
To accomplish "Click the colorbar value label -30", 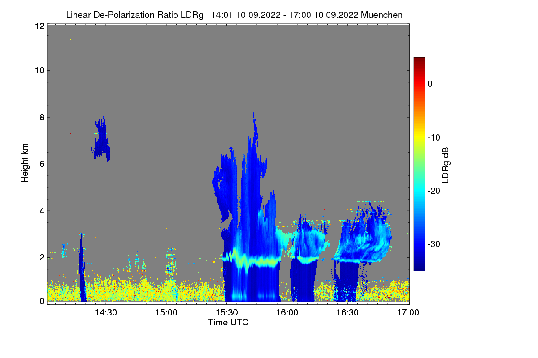I will (x=433, y=244).
